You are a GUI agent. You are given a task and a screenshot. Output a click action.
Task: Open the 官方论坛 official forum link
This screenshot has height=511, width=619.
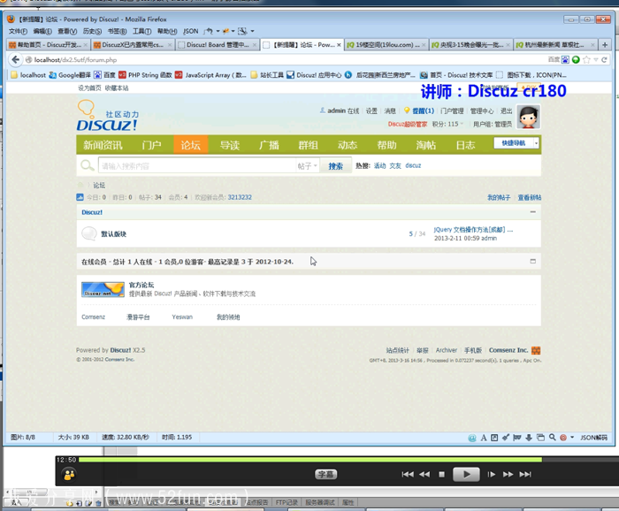pyautogui.click(x=141, y=285)
